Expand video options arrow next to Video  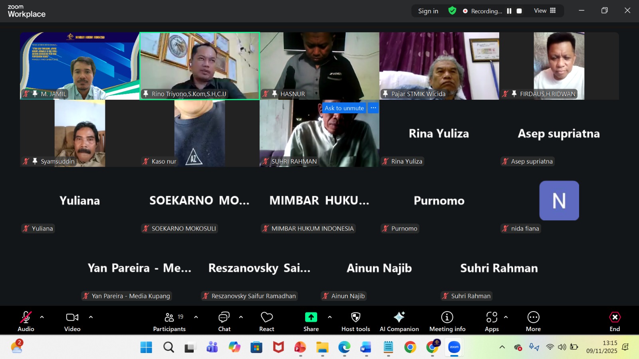(x=91, y=317)
